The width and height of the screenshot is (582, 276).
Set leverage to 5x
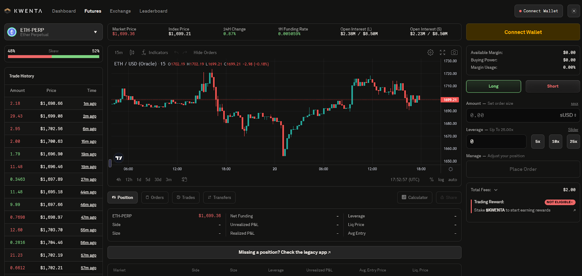538,141
